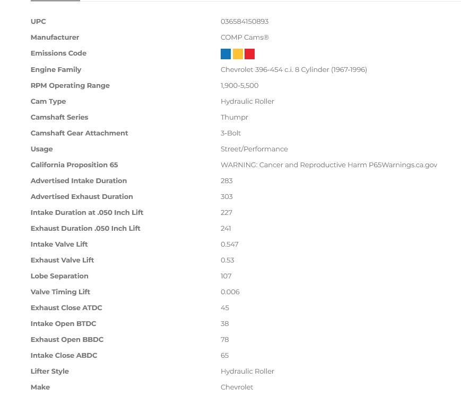Click the 3-Bolt gear attachment value
The width and height of the screenshot is (461, 398).
231,133
